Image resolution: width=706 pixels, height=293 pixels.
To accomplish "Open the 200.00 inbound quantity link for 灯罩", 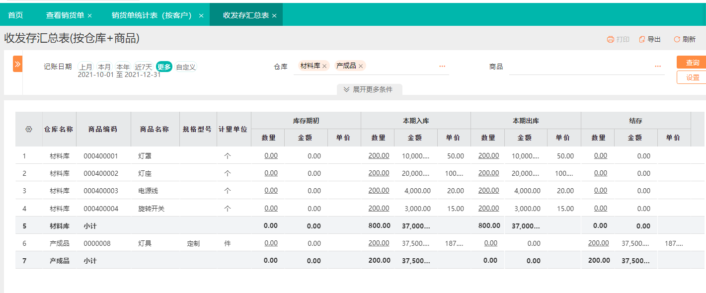I will pyautogui.click(x=378, y=155).
